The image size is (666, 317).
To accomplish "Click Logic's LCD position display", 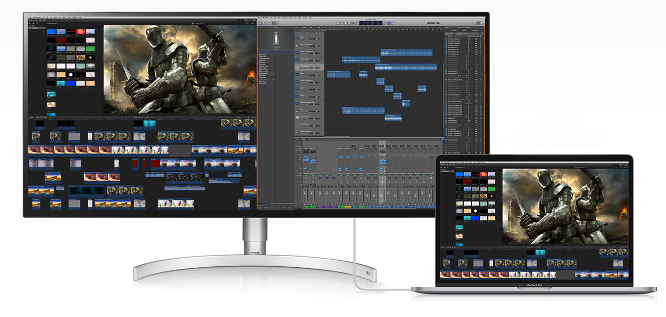I will [x=371, y=23].
